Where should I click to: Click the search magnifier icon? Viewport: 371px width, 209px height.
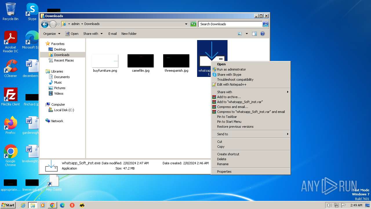pos(265,24)
